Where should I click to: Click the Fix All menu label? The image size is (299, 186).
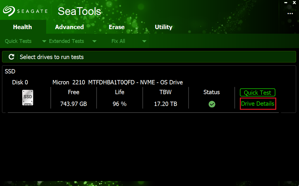pos(118,41)
